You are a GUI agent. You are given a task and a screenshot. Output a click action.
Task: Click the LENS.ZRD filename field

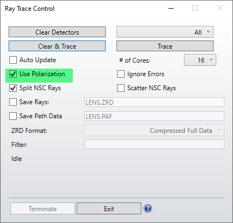pyautogui.click(x=154, y=102)
